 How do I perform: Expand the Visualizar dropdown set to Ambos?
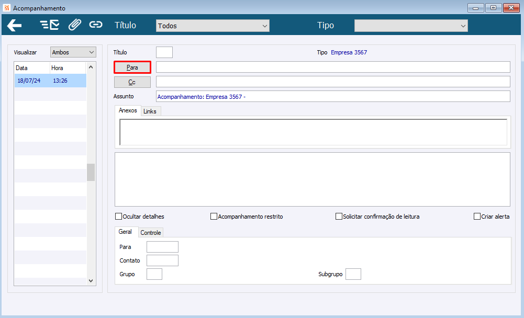click(73, 52)
